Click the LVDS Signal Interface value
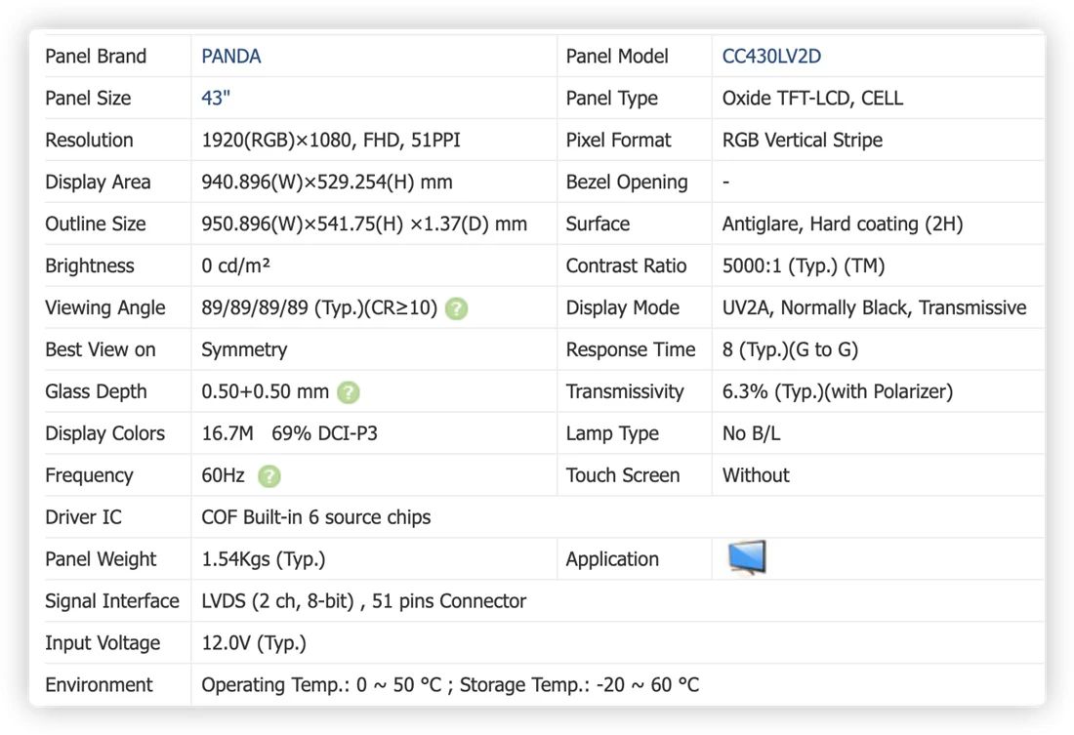The height and width of the screenshot is (735, 1074). tap(364, 600)
